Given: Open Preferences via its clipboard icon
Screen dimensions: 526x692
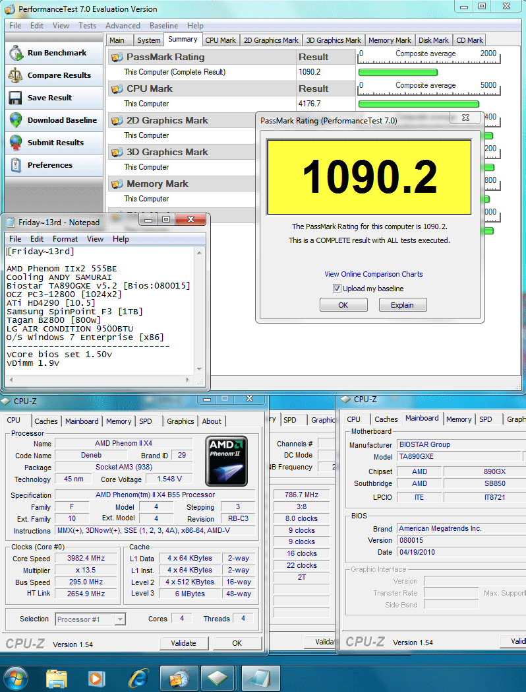Looking at the screenshot, I should click(x=16, y=165).
